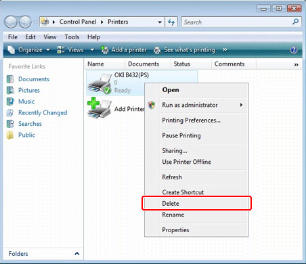This screenshot has height=264, width=306.
Task: Choose Refresh in context menu
Action: (x=196, y=177)
